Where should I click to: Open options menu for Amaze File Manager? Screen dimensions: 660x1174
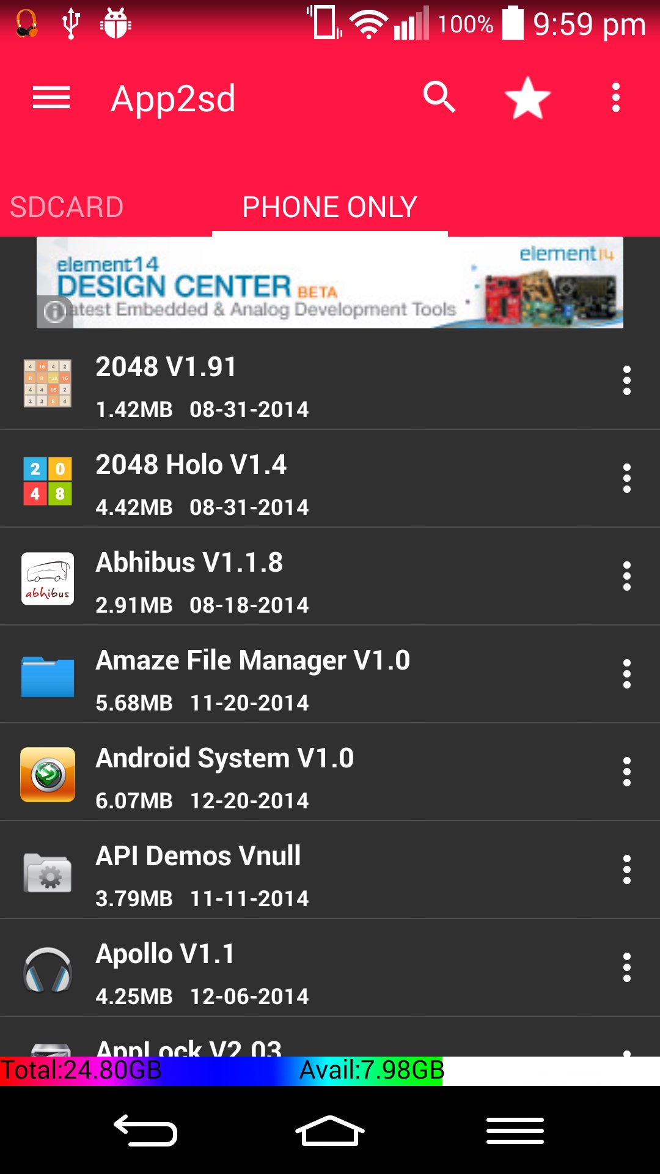tap(626, 674)
